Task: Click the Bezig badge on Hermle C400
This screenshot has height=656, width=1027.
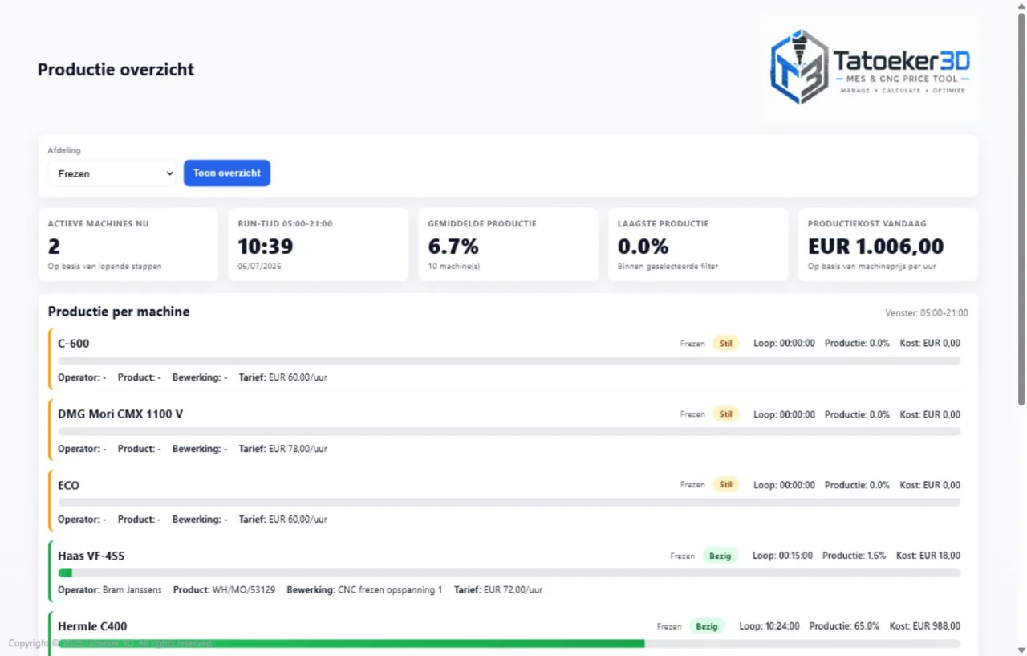Action: coord(707,626)
